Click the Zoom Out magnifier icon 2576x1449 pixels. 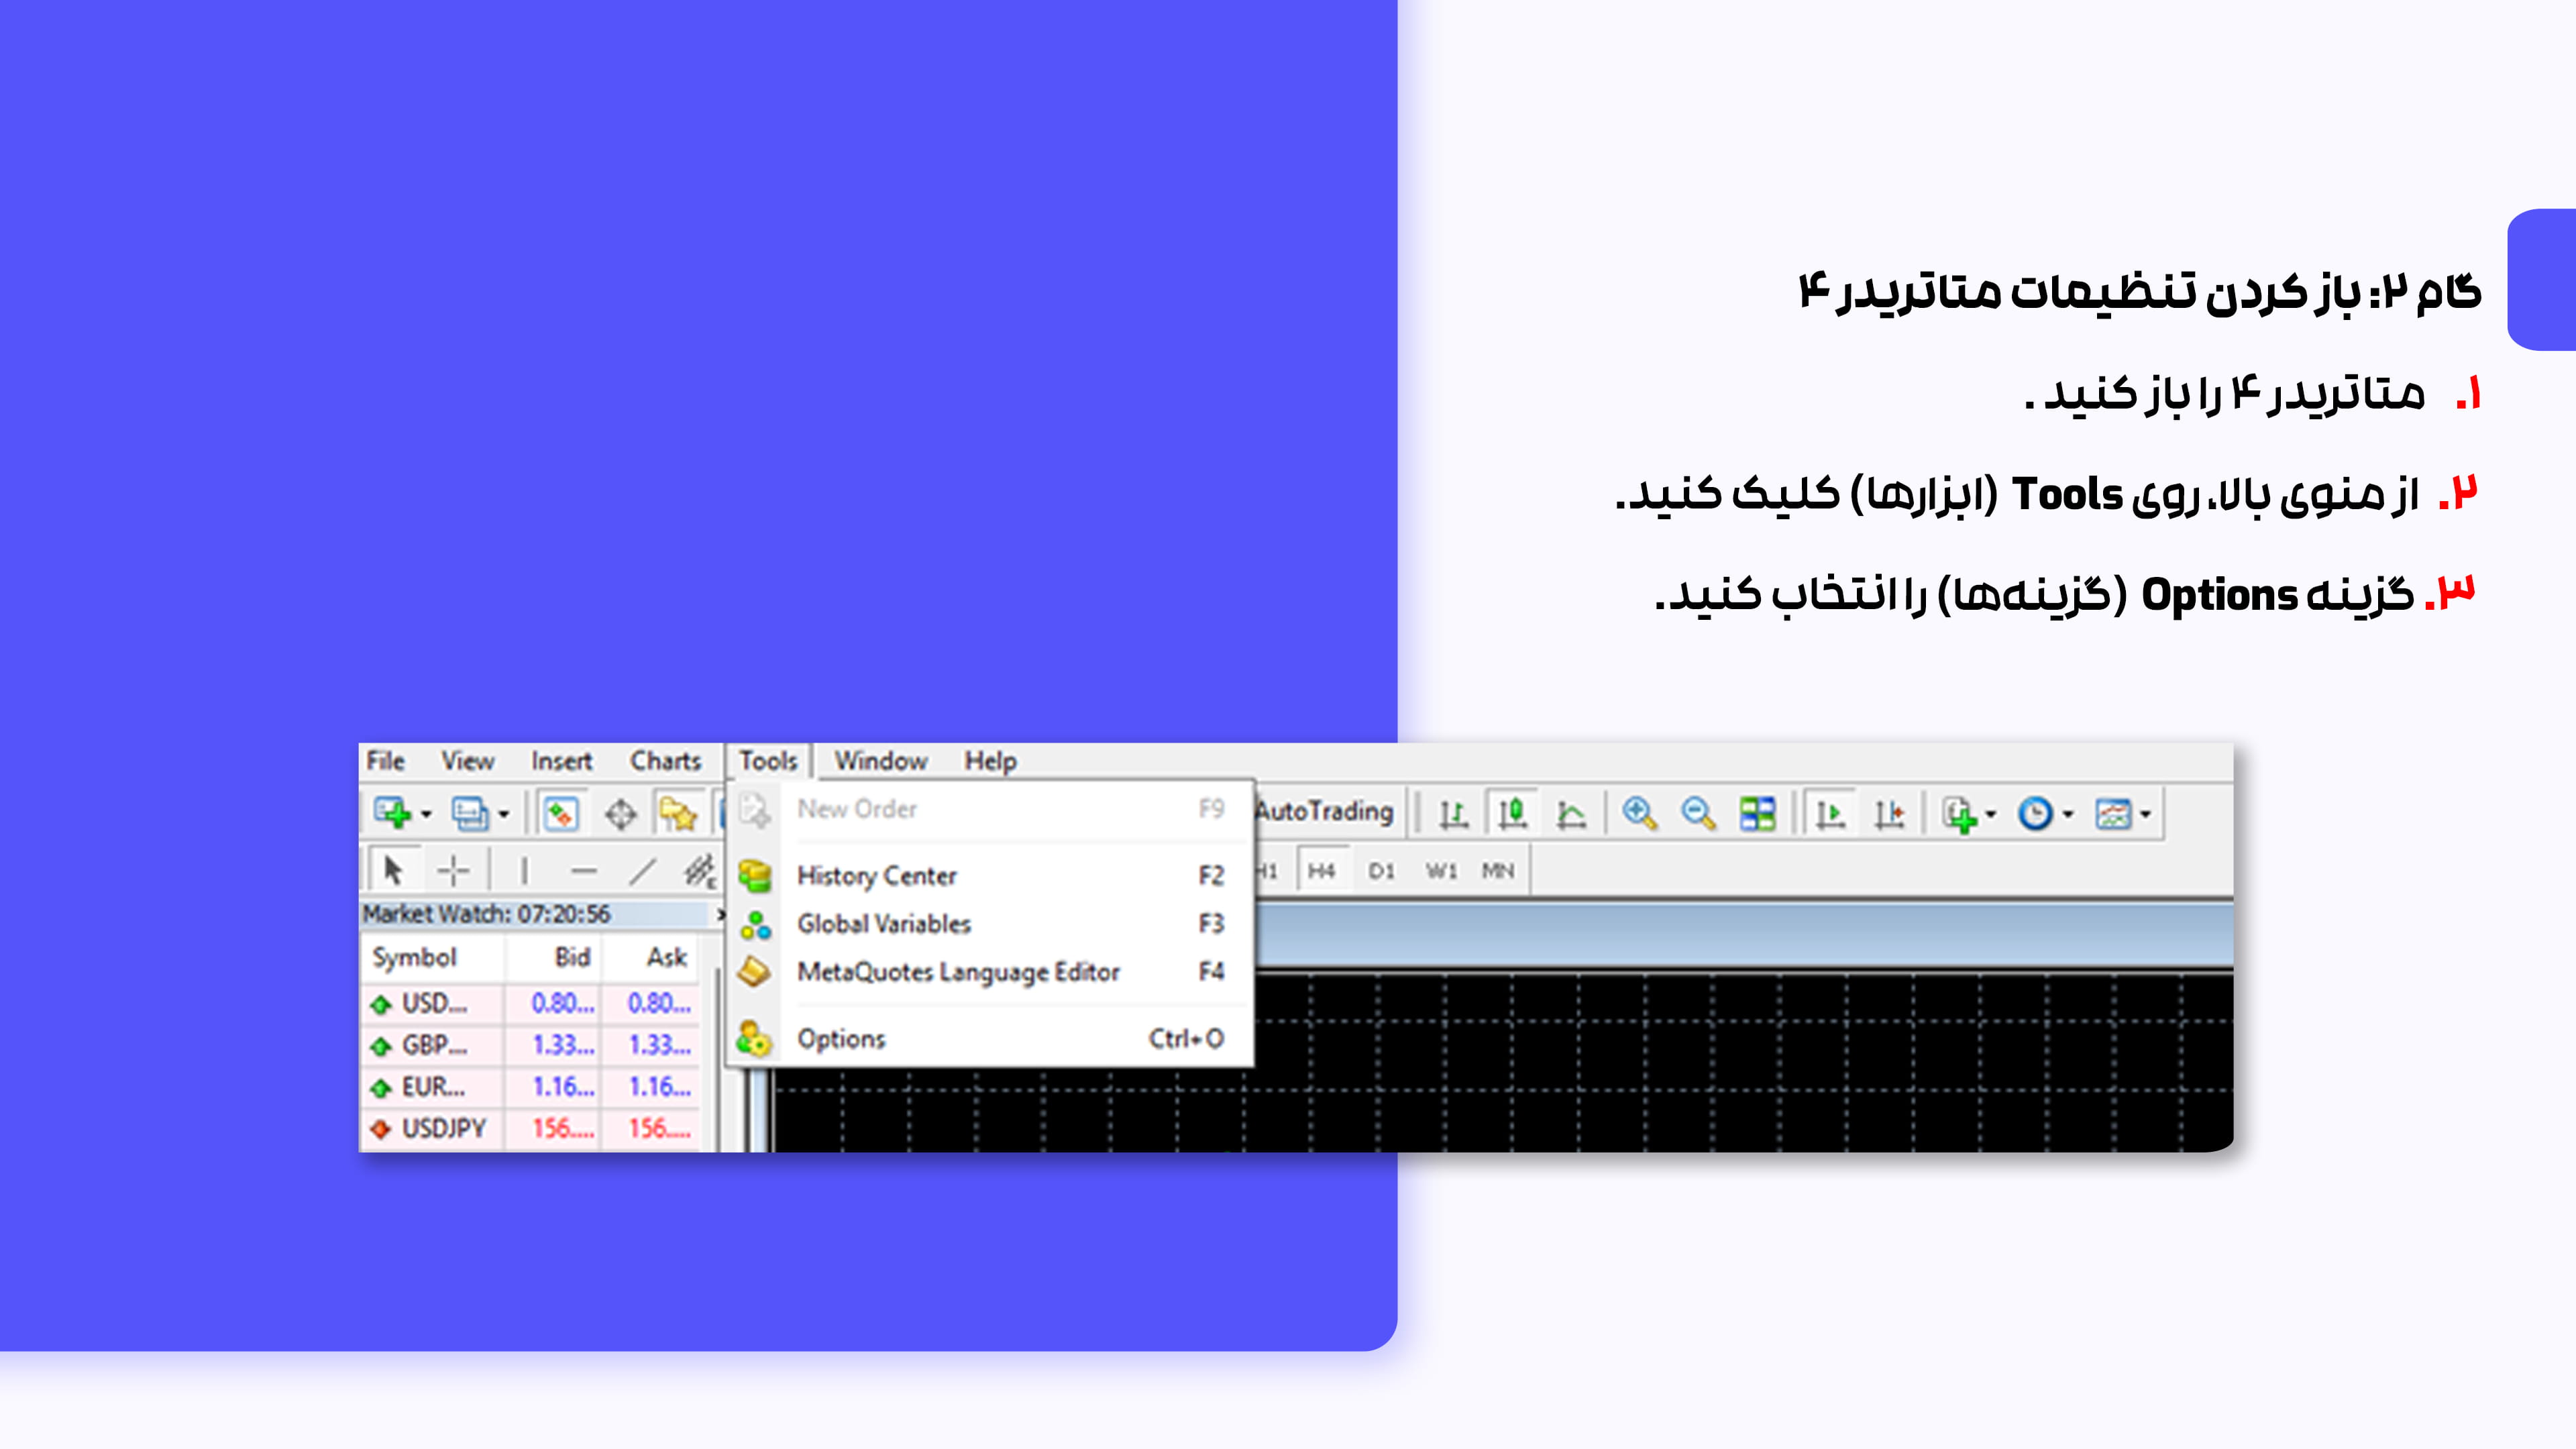pyautogui.click(x=1698, y=813)
